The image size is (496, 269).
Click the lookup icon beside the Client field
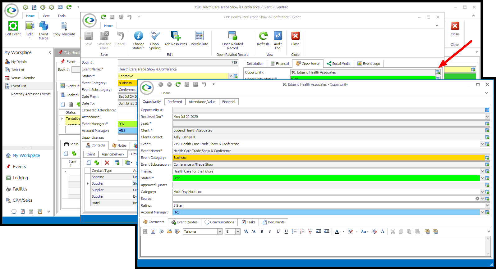tap(487, 130)
